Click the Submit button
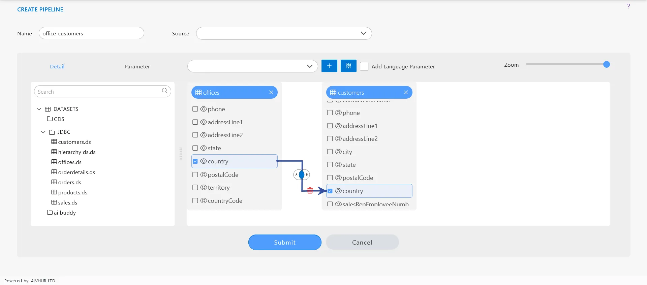The height and width of the screenshot is (285, 647). 285,242
